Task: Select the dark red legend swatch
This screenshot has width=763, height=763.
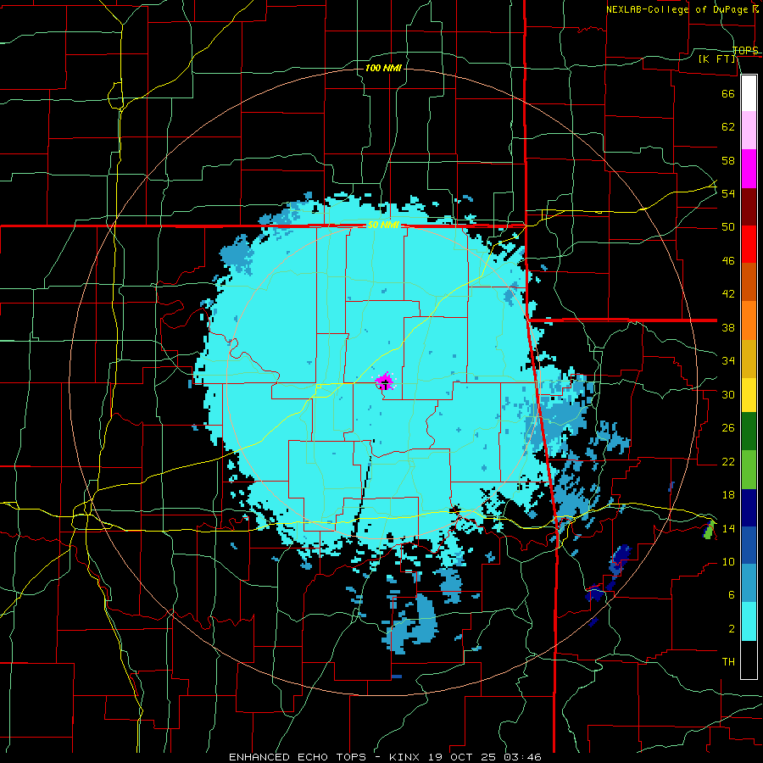Action: click(x=749, y=207)
